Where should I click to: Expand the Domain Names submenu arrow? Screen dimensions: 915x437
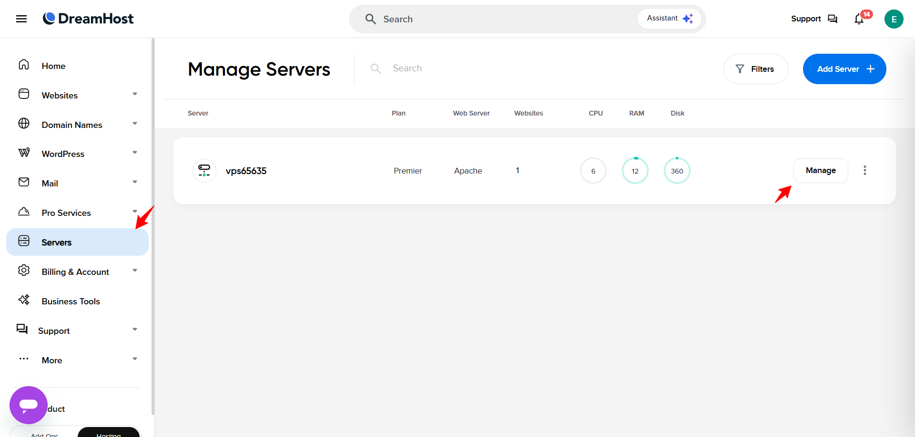[135, 124]
